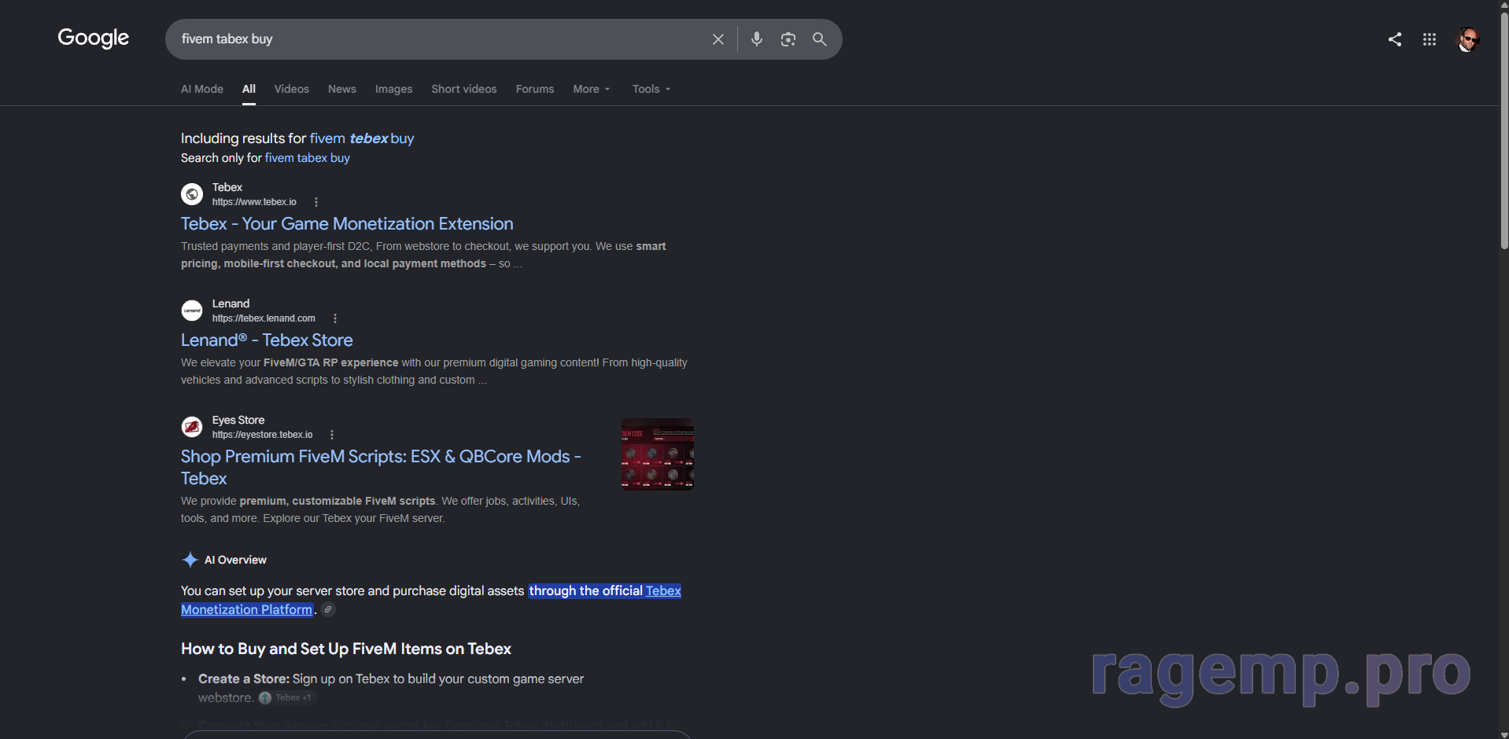Click the Tebex site favicon
This screenshot has height=739, width=1509.
192,194
